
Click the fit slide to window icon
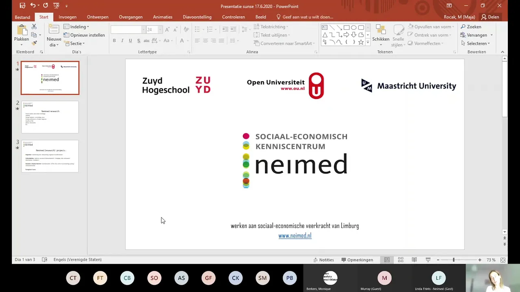(503, 260)
